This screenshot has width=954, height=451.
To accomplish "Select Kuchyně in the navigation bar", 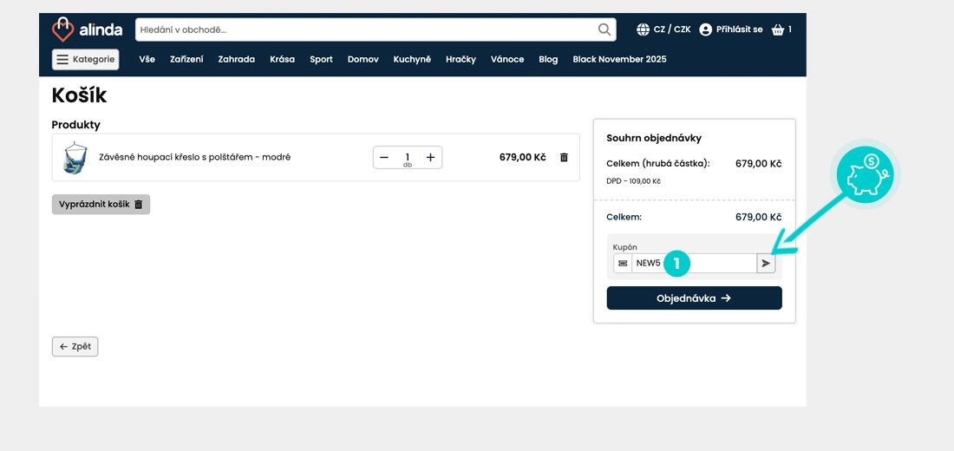I will pos(412,59).
